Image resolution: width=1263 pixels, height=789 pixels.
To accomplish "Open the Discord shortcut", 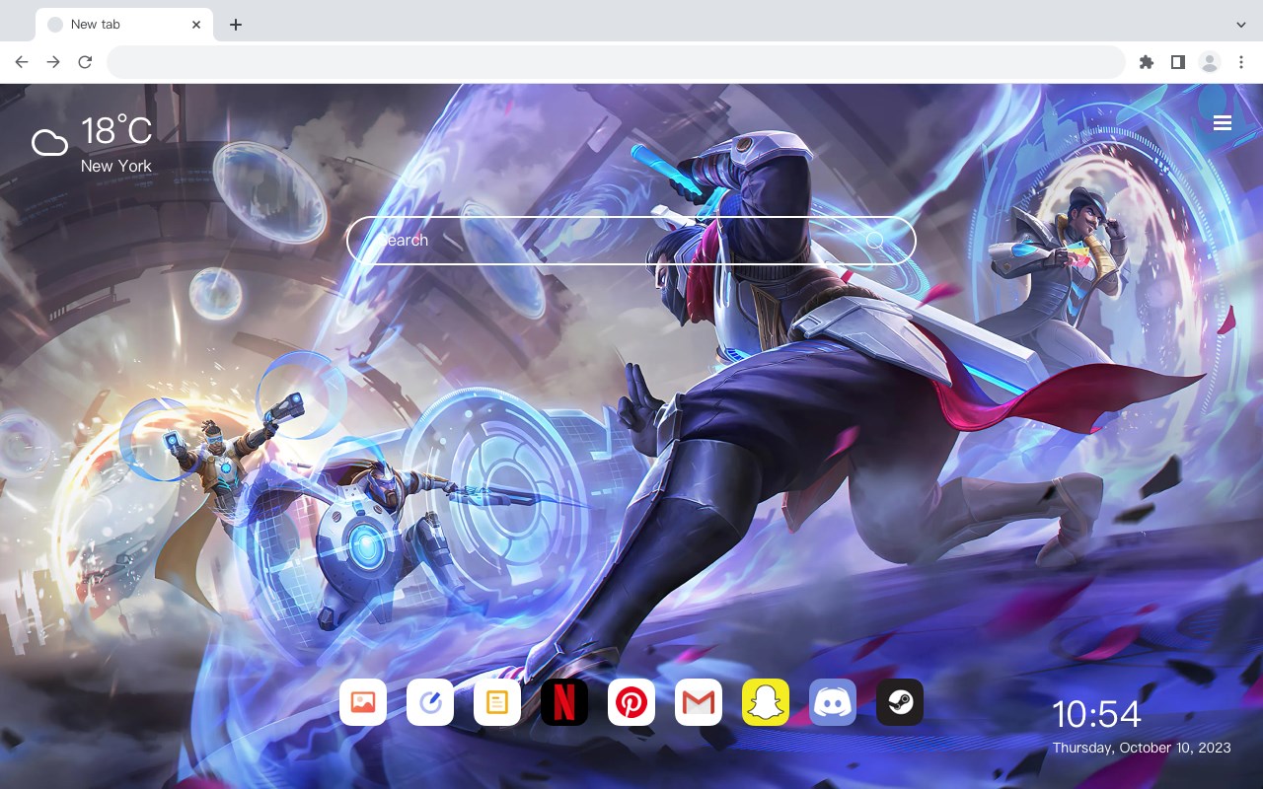I will pos(833,702).
